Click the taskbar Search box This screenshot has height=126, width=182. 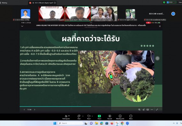pos(71,123)
